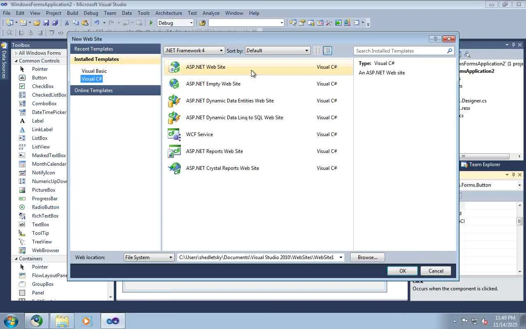The image size is (526, 329).
Task: Cancel the New Web Site dialog
Action: pos(436,271)
